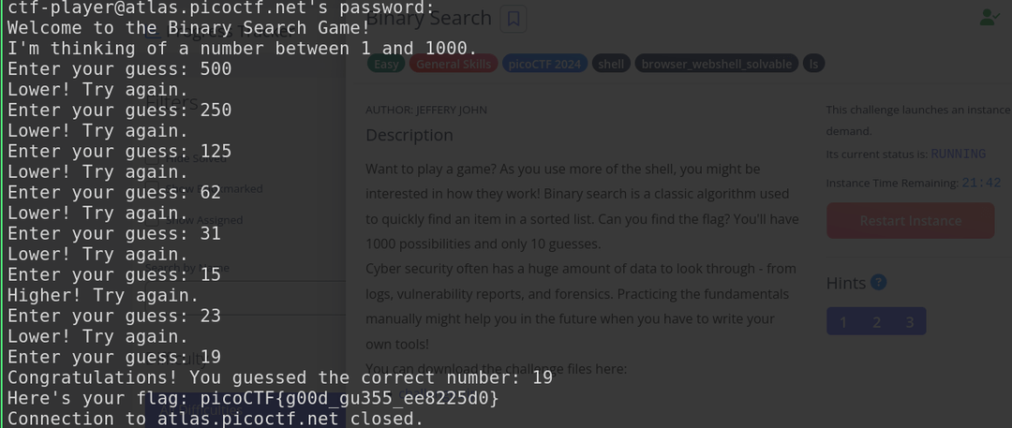Click the Description heading
Image resolution: width=1012 pixels, height=428 pixels.
point(409,135)
